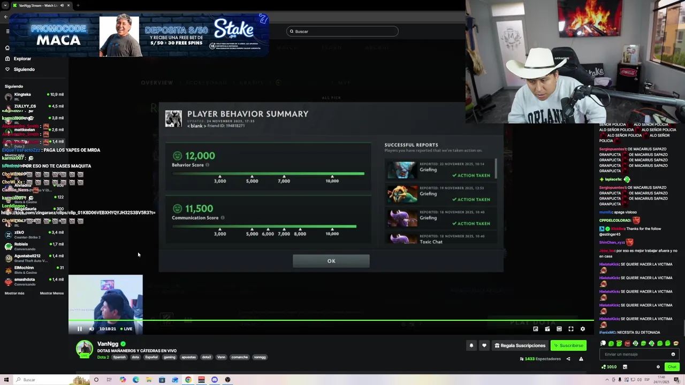Select the 22 November Griefing report
This screenshot has width=685, height=385.
[x=440, y=170]
